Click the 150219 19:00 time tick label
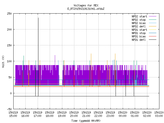The height and width of the screenshot is (123, 164). pos(62,114)
